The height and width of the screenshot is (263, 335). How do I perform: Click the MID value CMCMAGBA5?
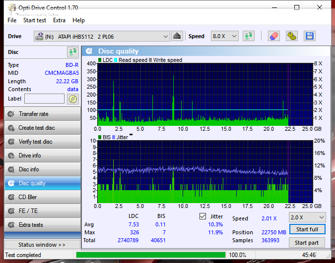tap(62, 73)
